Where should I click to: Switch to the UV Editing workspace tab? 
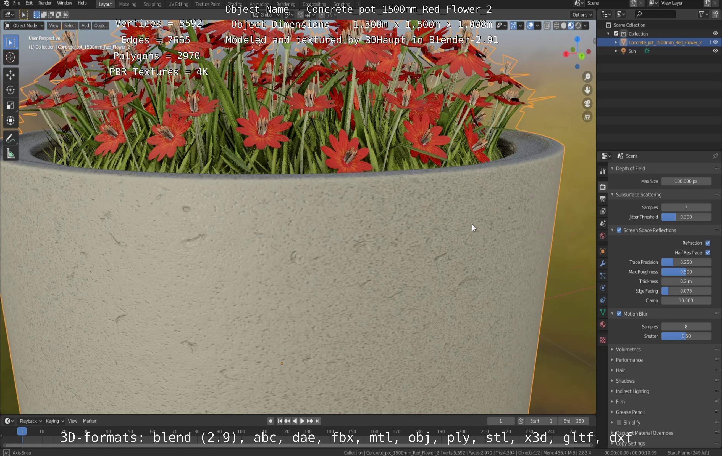coord(178,4)
